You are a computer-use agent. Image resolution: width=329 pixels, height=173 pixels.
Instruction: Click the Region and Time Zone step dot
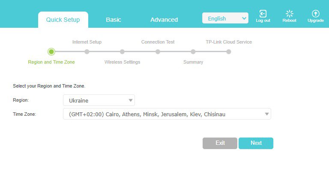(51, 52)
